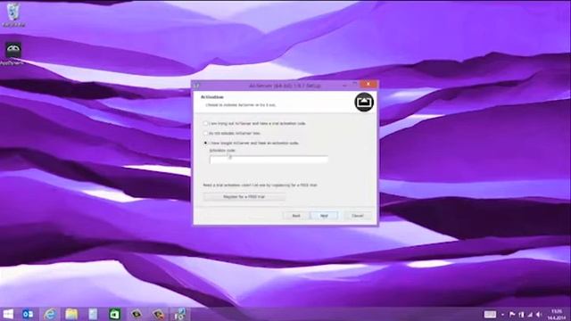Viewport: 571px width, 321px height.
Task: Launch Internet Explorer from the taskbar
Action: [50, 314]
